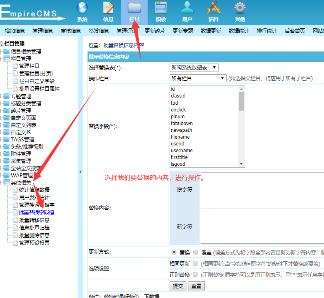Screen dimensions: 324x298
Task: Select the 覆盖 radio button
Action: [196, 252]
